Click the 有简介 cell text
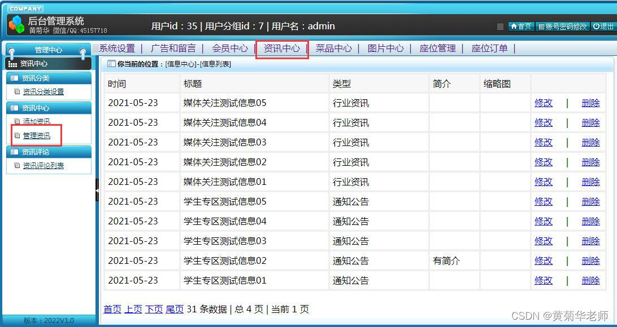Image resolution: width=617 pixels, height=327 pixels. coord(446,260)
